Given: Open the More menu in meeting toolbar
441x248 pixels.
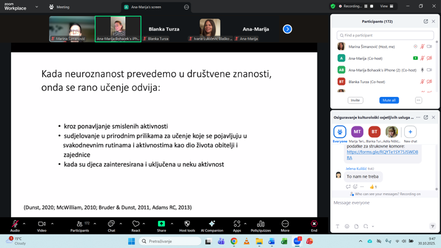Looking at the screenshot, I should click(285, 224).
